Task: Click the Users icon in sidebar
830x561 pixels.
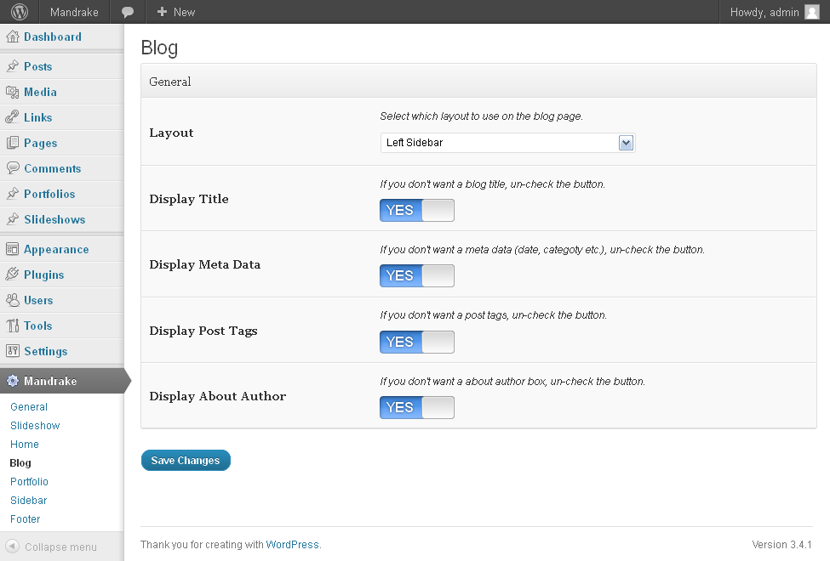Action: pyautogui.click(x=12, y=300)
